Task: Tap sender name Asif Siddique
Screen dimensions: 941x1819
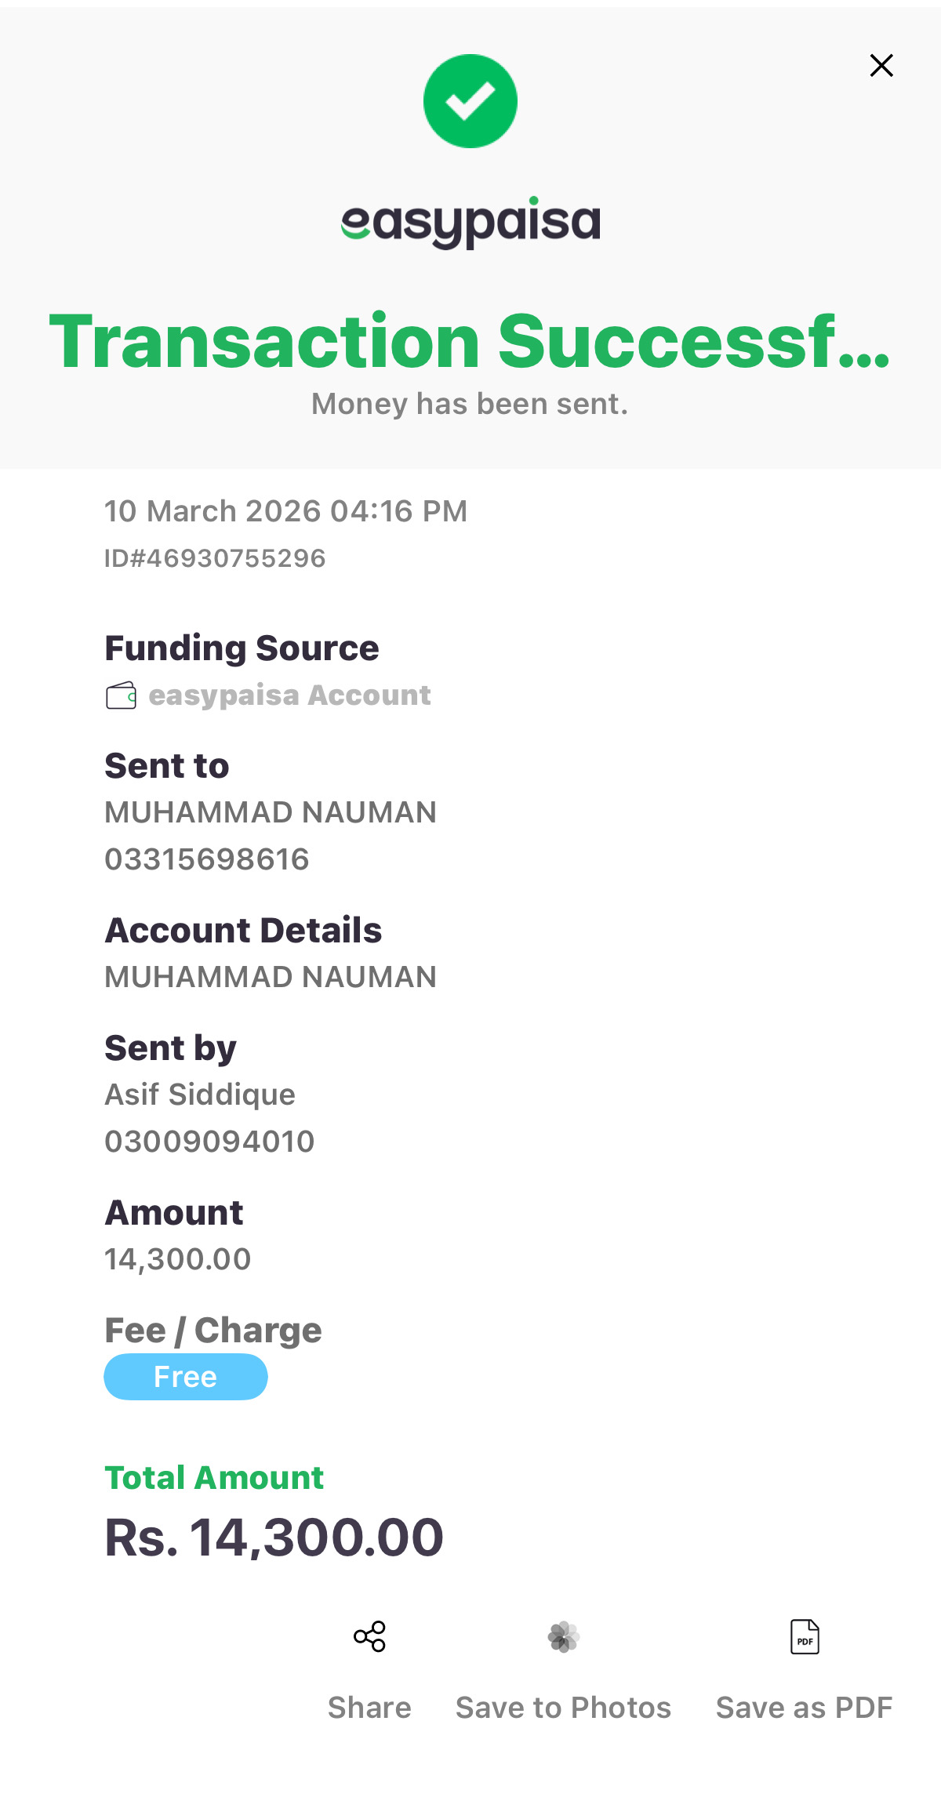Action: click(200, 1095)
